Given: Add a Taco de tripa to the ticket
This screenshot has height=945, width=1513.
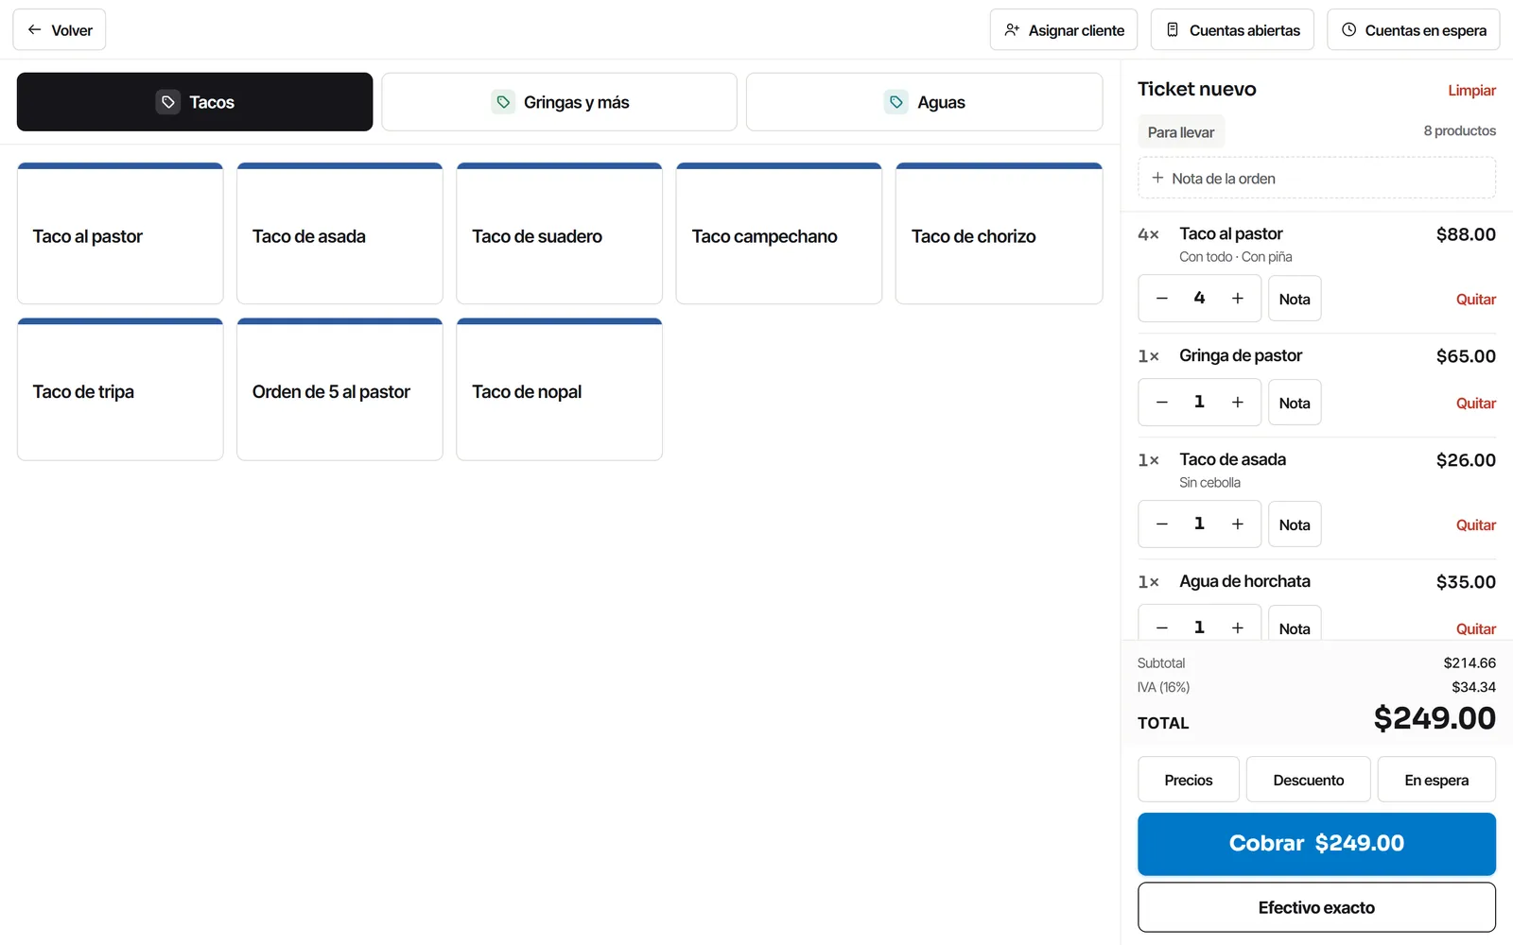Looking at the screenshot, I should 120,389.
